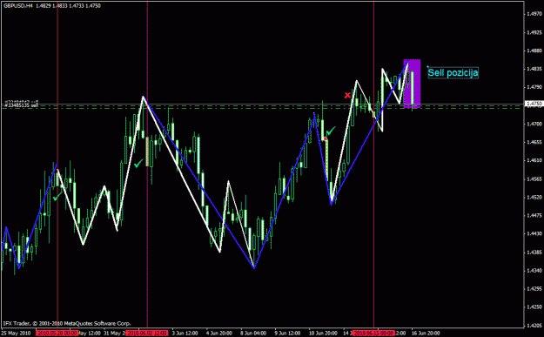Click the 1.4385 price scale value
544x337 pixels.
click(534, 253)
